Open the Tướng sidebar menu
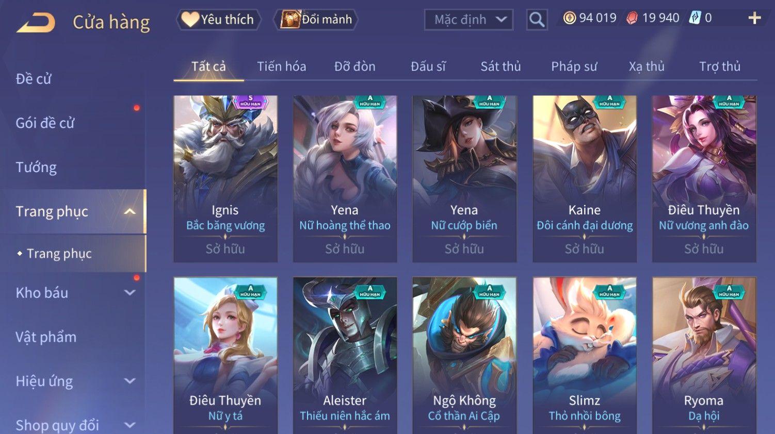 tap(36, 167)
